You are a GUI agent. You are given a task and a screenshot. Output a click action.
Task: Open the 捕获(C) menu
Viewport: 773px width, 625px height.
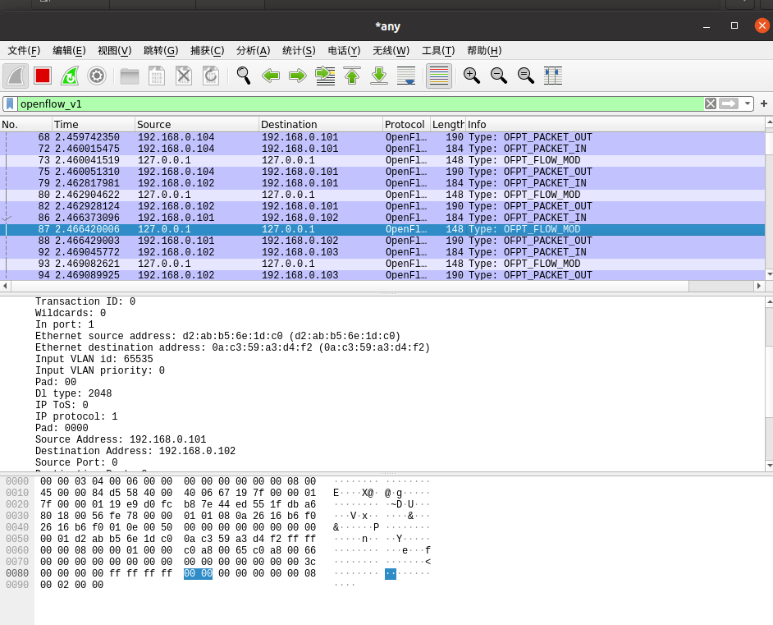207,50
